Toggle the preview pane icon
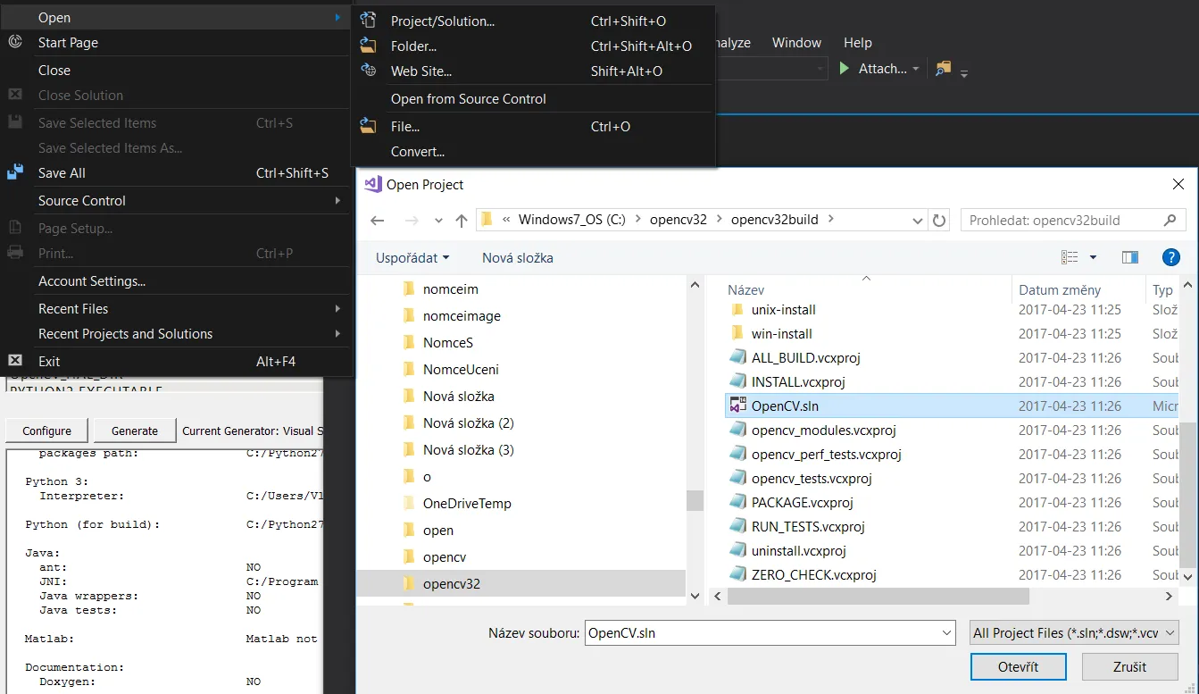Image resolution: width=1199 pixels, height=694 pixels. (1130, 257)
